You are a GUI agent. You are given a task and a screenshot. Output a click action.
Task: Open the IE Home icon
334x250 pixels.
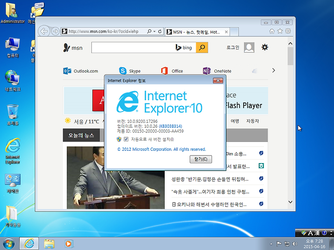[272, 31]
